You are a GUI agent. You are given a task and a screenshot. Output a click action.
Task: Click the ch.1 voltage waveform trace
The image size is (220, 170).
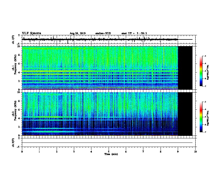100,39
